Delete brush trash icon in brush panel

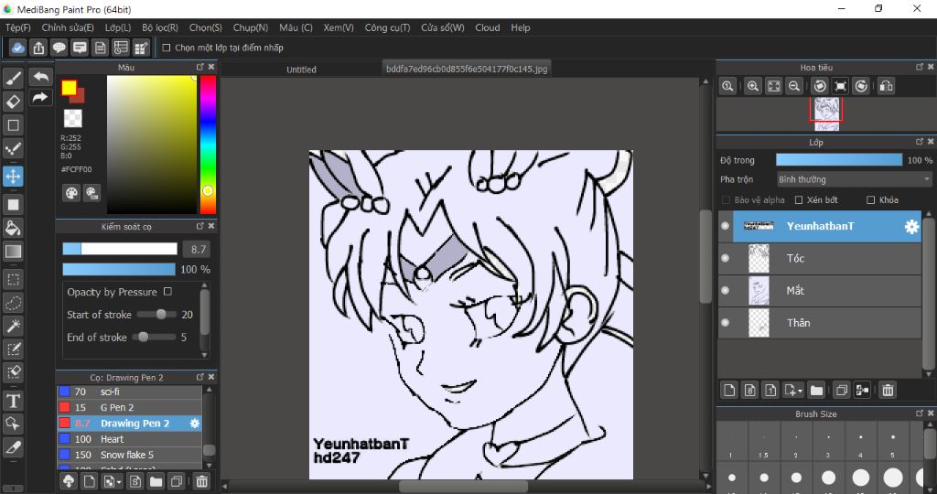pos(202,481)
